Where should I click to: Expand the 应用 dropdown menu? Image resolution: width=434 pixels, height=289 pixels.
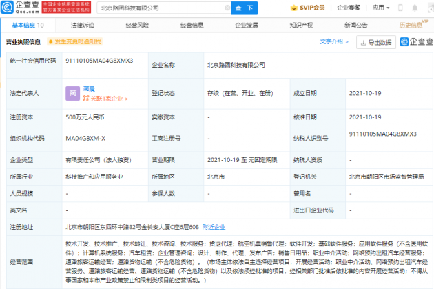[x=399, y=8]
